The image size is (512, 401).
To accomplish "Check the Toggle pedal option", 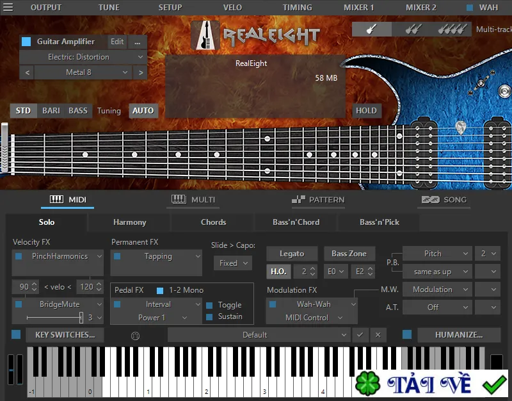I will [209, 306].
